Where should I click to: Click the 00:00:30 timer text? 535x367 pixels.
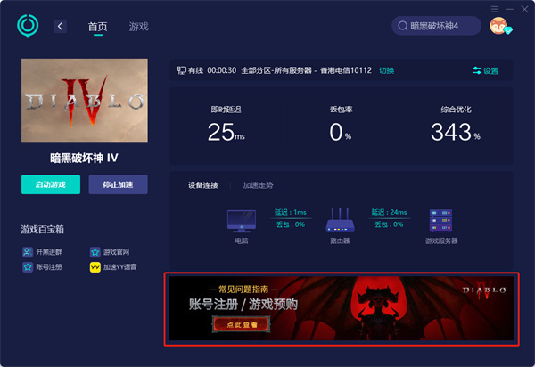pos(222,70)
